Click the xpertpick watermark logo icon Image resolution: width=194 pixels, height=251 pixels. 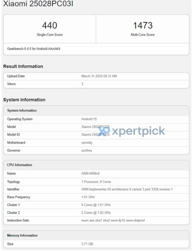(104, 131)
